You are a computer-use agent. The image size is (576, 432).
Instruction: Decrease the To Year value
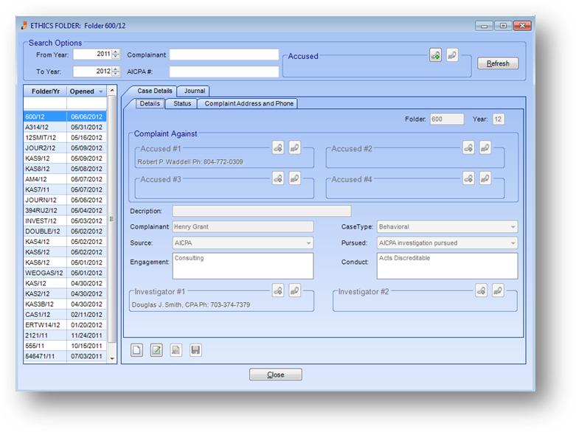(x=116, y=74)
